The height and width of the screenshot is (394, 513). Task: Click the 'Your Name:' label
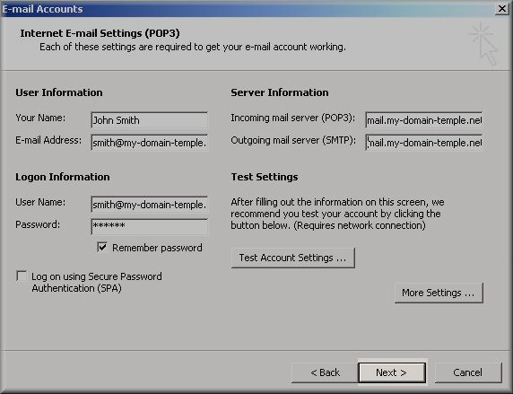40,118
